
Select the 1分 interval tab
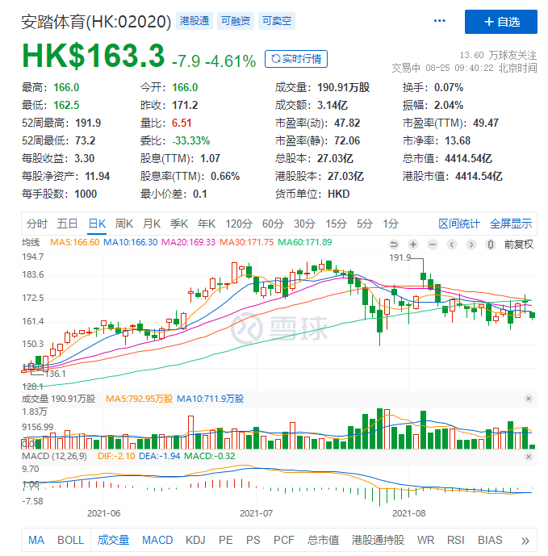click(391, 224)
